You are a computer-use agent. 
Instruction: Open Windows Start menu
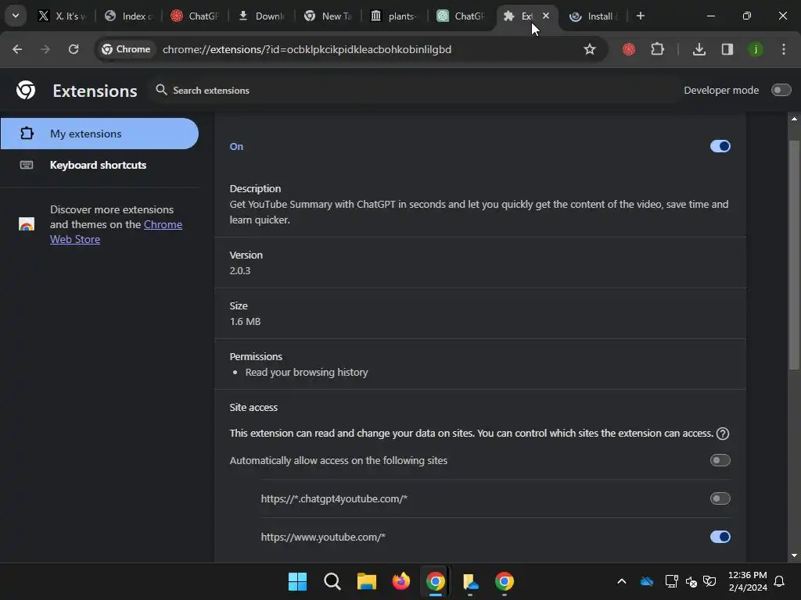[297, 581]
